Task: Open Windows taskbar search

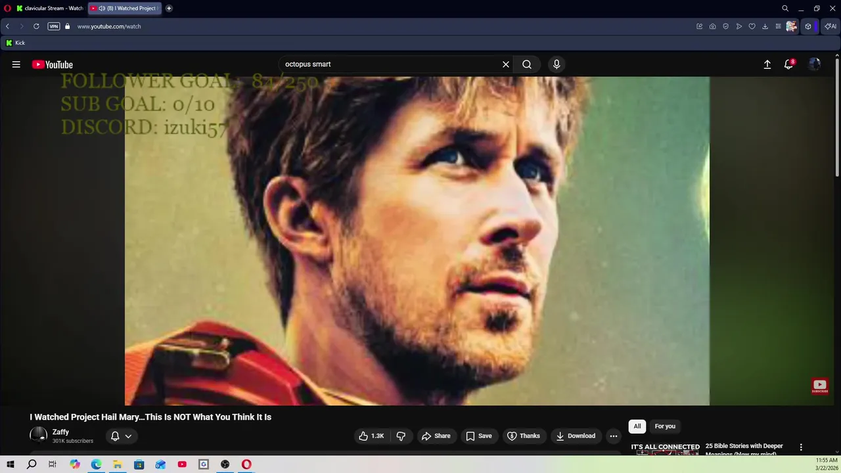Action: pyautogui.click(x=32, y=464)
